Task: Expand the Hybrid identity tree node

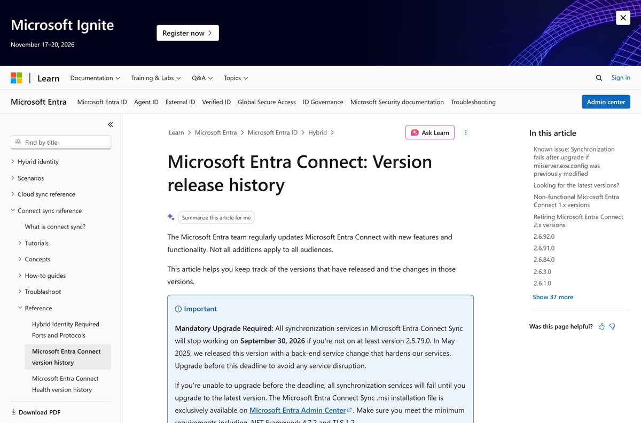Action: click(x=13, y=161)
